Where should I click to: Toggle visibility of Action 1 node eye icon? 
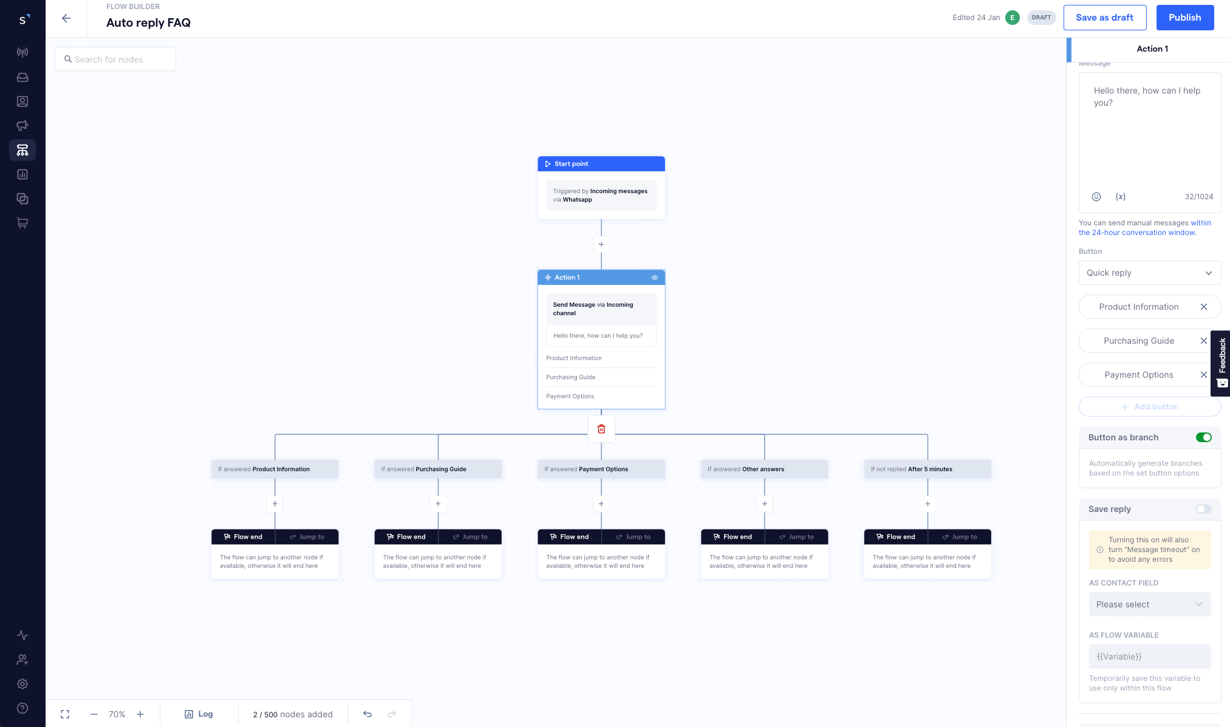655,277
